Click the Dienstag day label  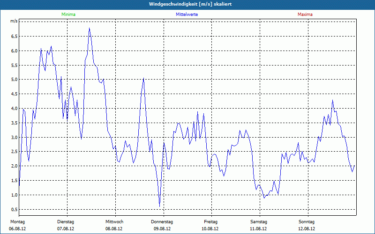(66, 222)
